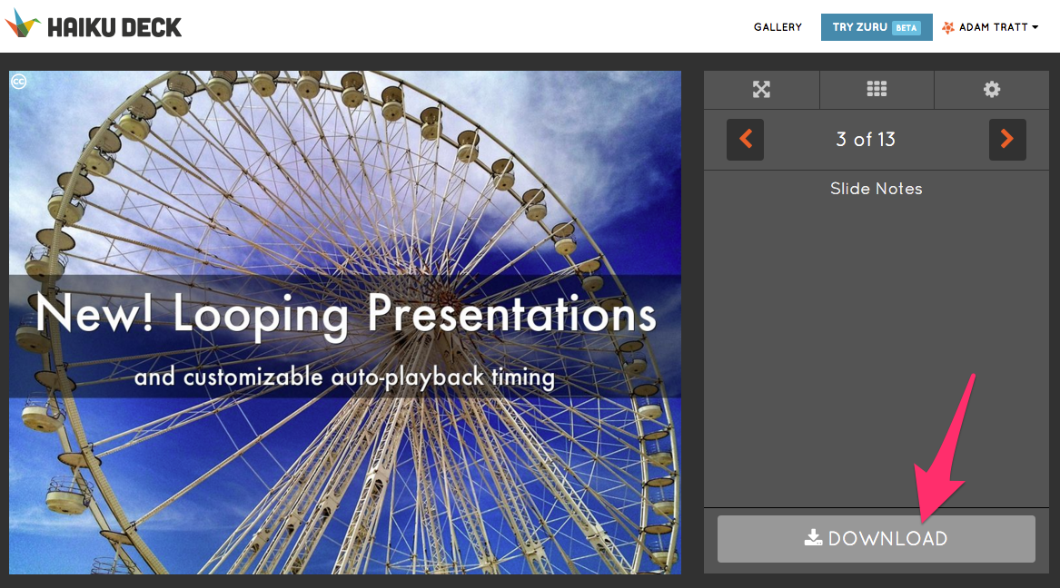Image resolution: width=1060 pixels, height=588 pixels.
Task: Open the Gallery page
Action: pyautogui.click(x=778, y=27)
